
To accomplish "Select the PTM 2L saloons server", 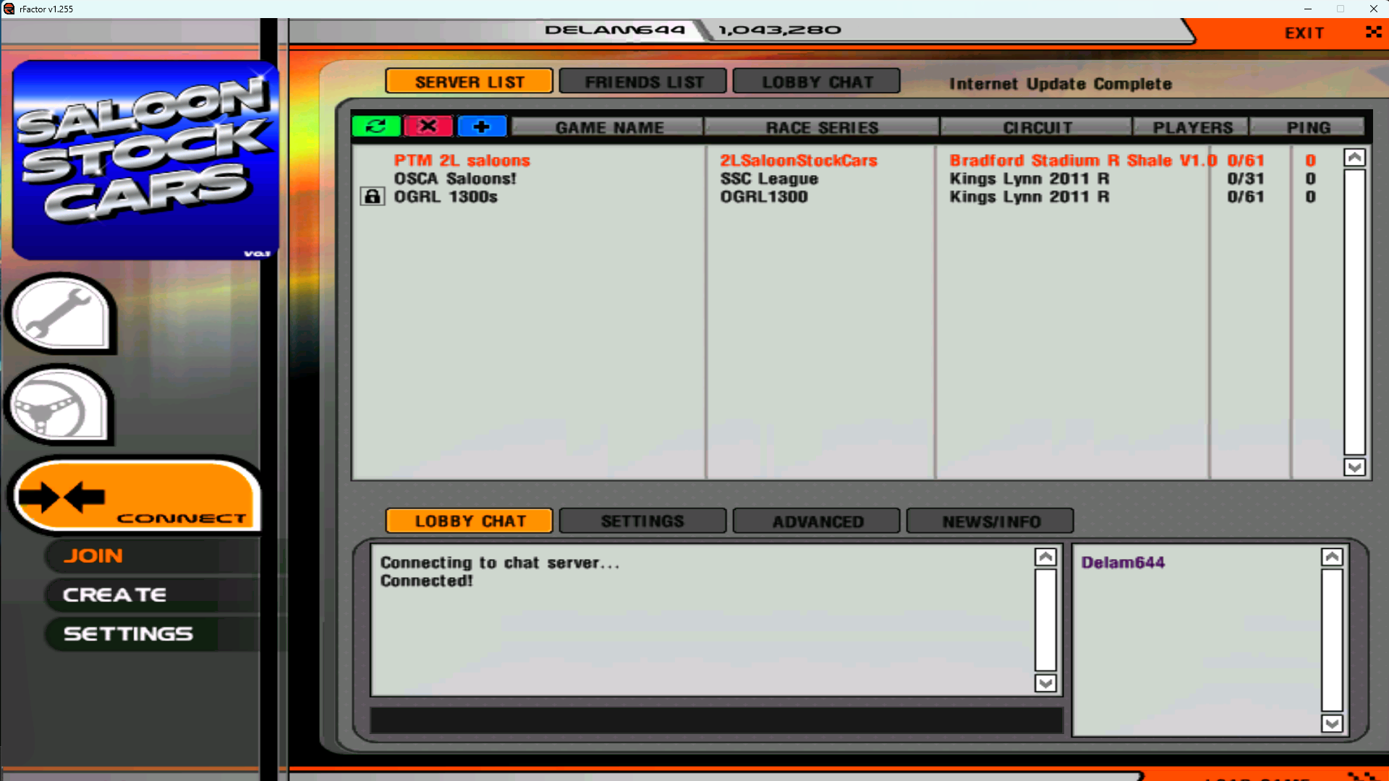I will [462, 161].
